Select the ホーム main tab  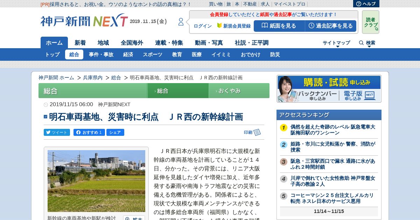click(x=54, y=43)
